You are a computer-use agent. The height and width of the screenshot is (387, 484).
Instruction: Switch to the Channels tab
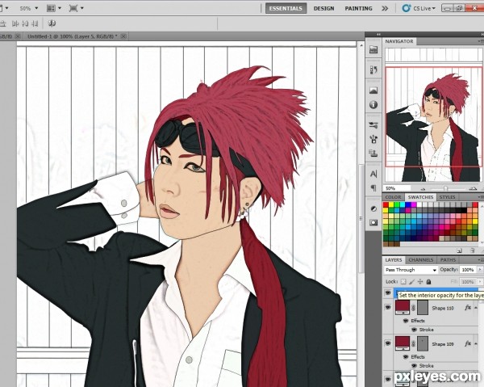421,260
